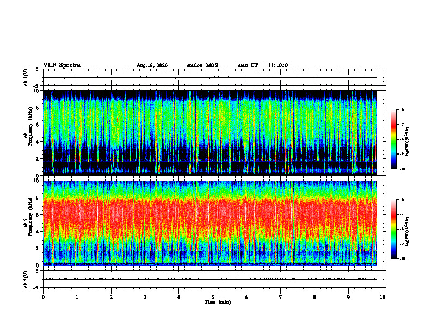Click the ch.2 spectrogram colorbar
The width and height of the screenshot is (431, 333).
coord(393,229)
